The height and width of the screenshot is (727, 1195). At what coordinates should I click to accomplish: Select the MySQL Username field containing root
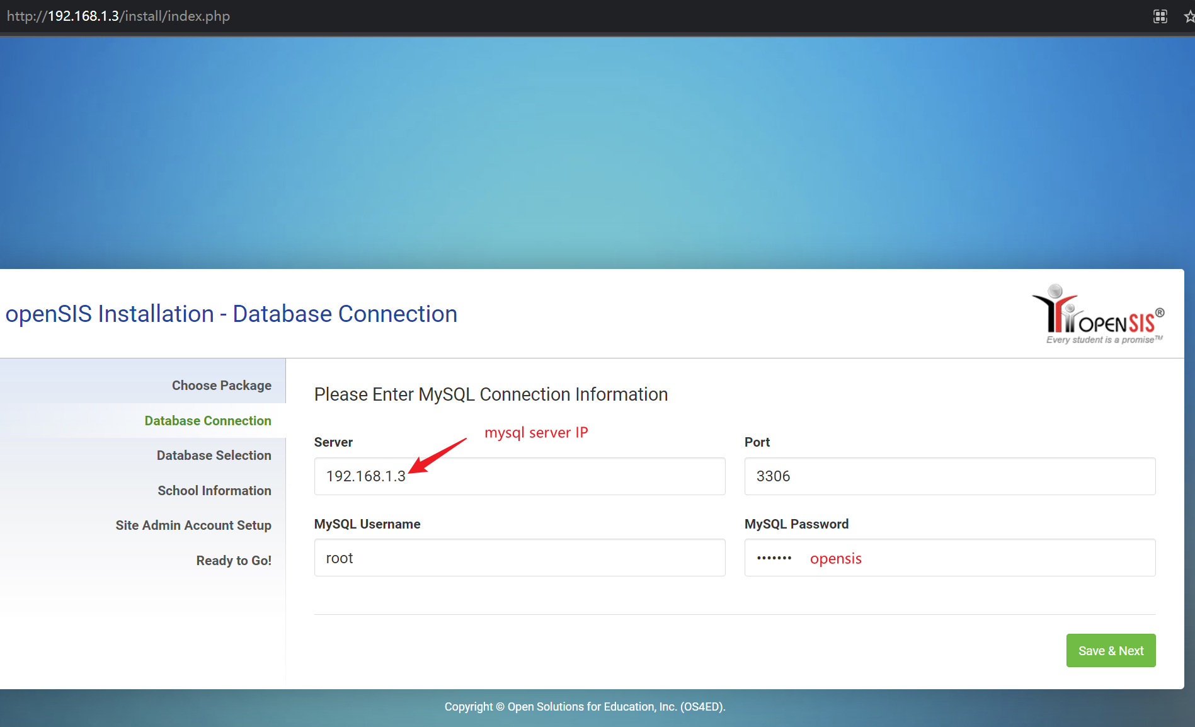pyautogui.click(x=519, y=558)
